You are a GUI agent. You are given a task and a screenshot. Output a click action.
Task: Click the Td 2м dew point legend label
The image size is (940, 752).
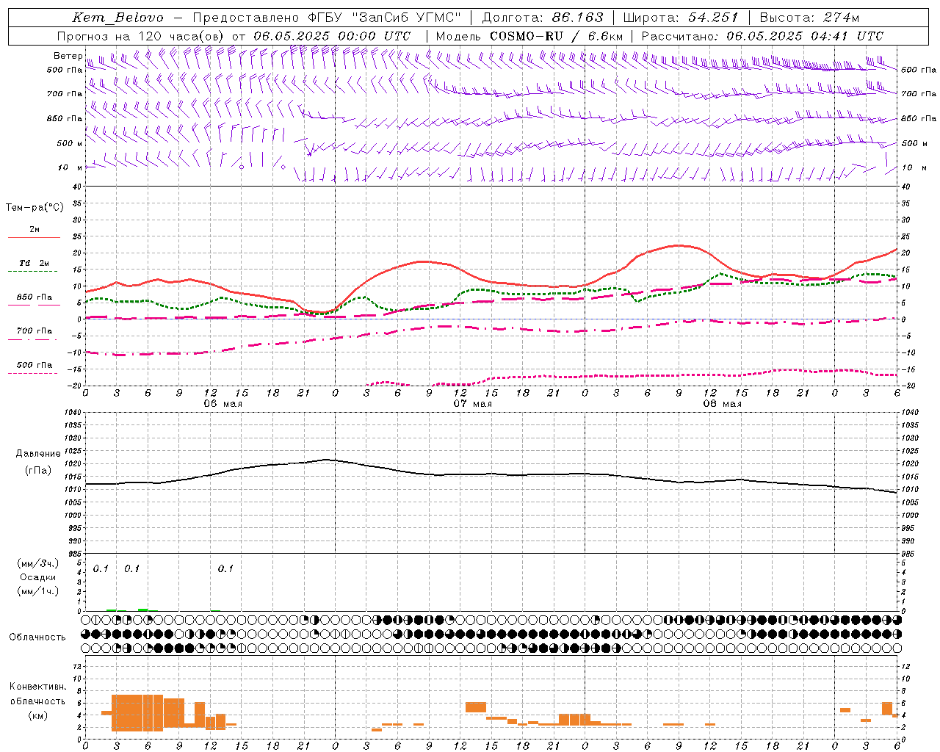34,263
